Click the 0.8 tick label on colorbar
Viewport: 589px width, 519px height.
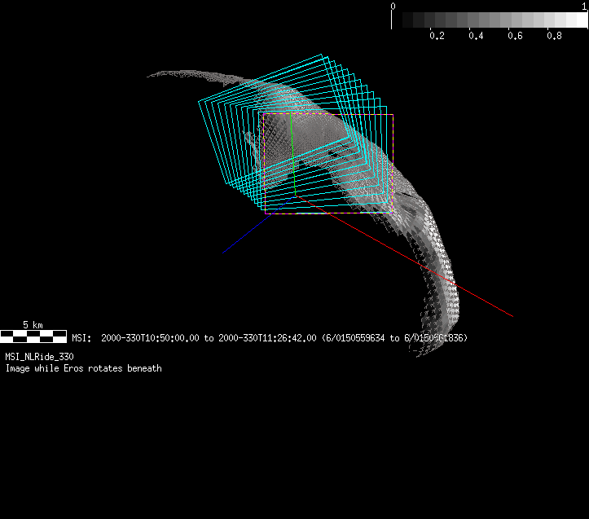(x=554, y=37)
